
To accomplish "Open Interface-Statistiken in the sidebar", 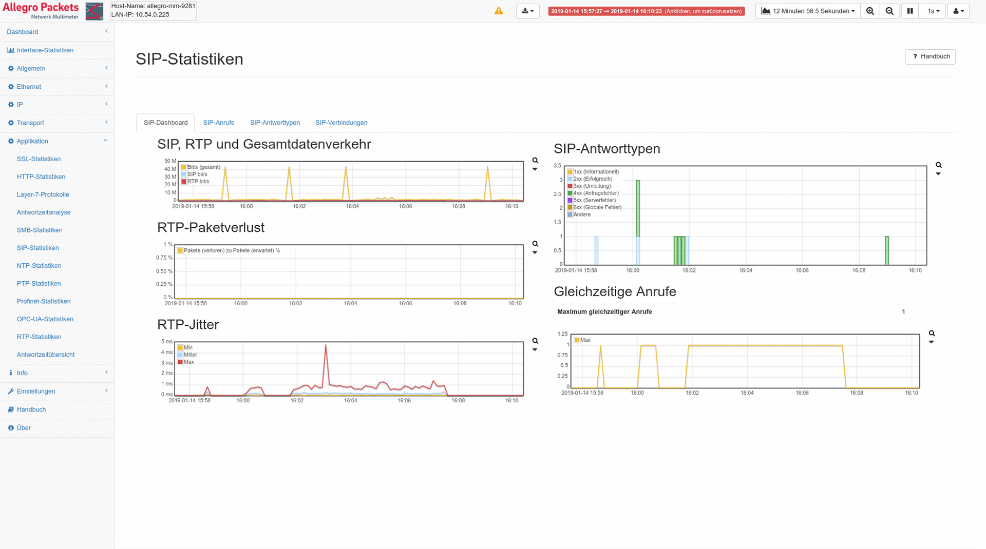I will tap(57, 50).
